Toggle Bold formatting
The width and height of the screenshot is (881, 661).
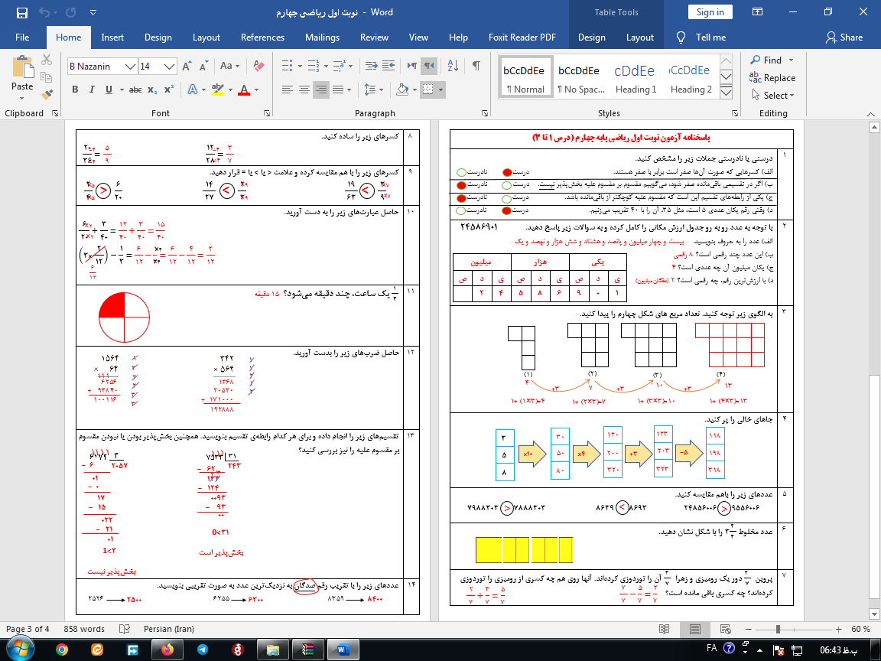[x=75, y=90]
